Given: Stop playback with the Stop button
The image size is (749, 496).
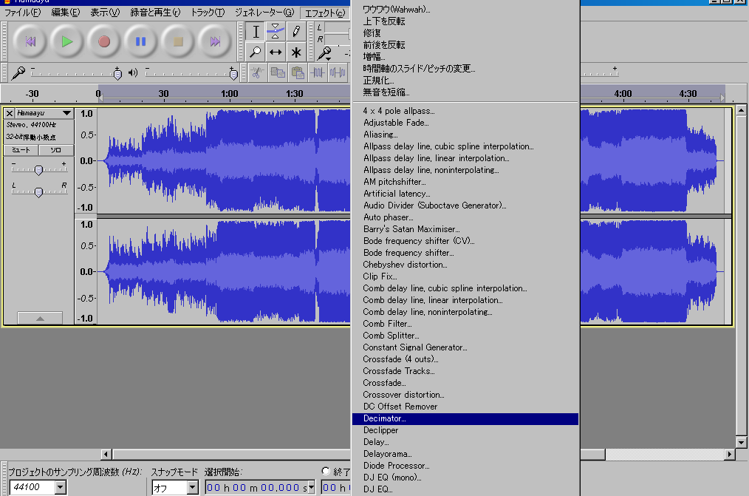Looking at the screenshot, I should coord(178,41).
